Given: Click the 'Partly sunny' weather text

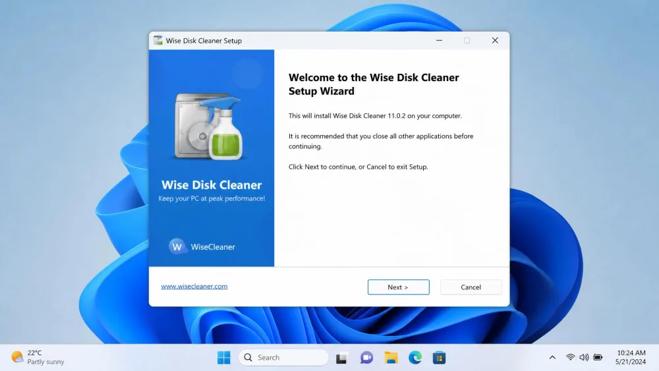Looking at the screenshot, I should click(x=46, y=362).
